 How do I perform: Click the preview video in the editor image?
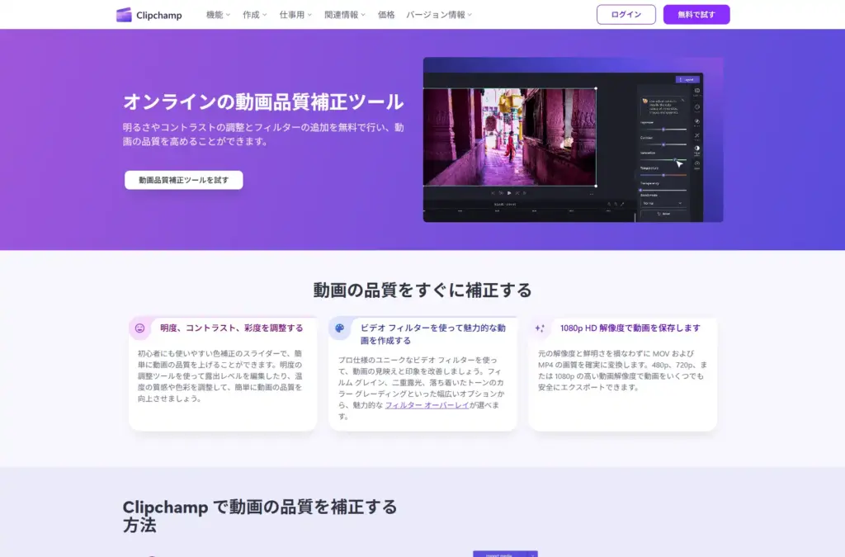[x=510, y=137]
